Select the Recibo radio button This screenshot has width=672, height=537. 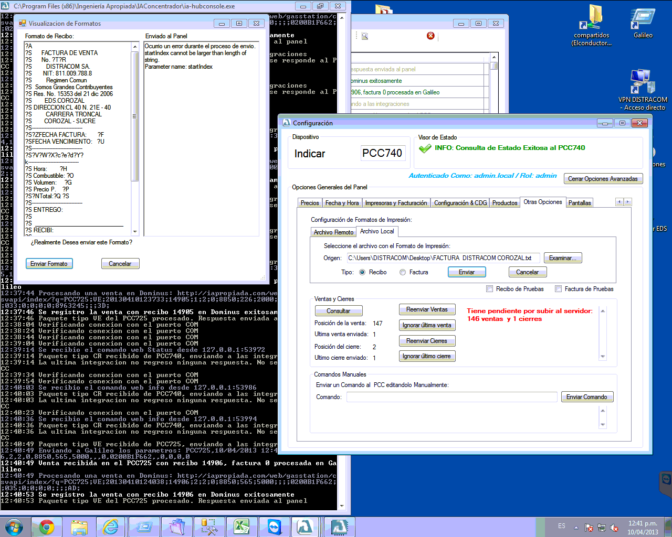click(x=362, y=272)
